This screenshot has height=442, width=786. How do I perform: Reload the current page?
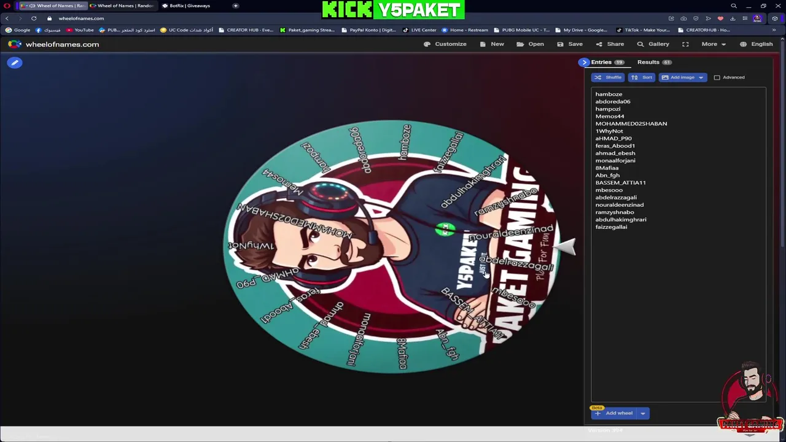(x=34, y=18)
